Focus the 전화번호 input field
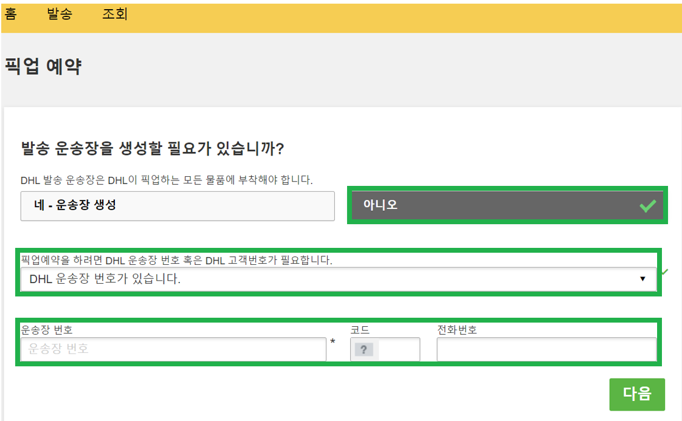 (x=546, y=349)
